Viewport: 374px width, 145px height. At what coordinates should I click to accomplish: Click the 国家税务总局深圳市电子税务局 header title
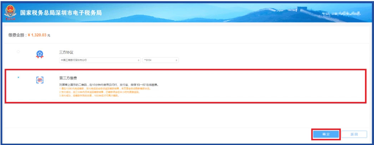[x=61, y=13]
